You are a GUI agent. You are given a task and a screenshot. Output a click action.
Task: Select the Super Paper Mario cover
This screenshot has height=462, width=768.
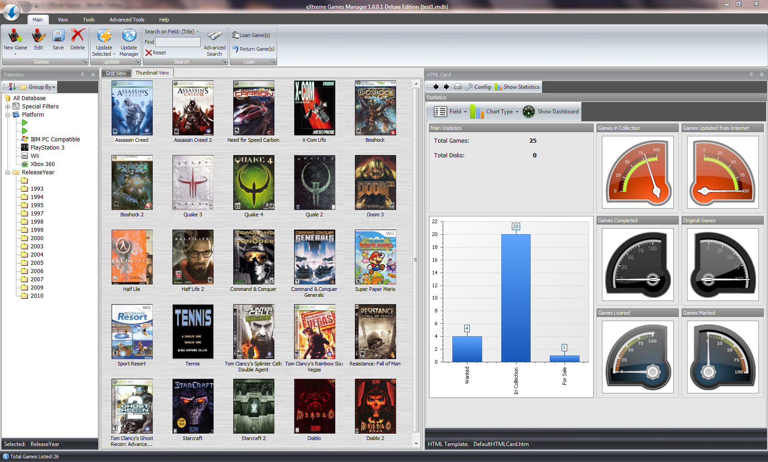(375, 257)
